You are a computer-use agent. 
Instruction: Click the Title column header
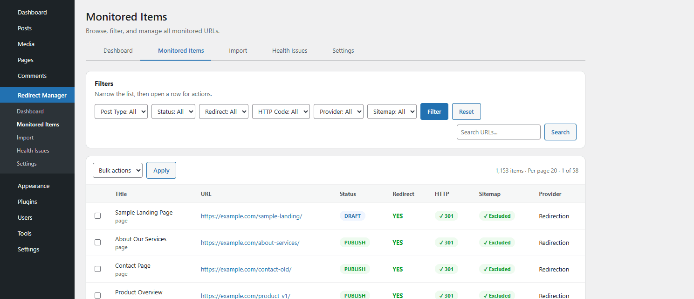[121, 194]
